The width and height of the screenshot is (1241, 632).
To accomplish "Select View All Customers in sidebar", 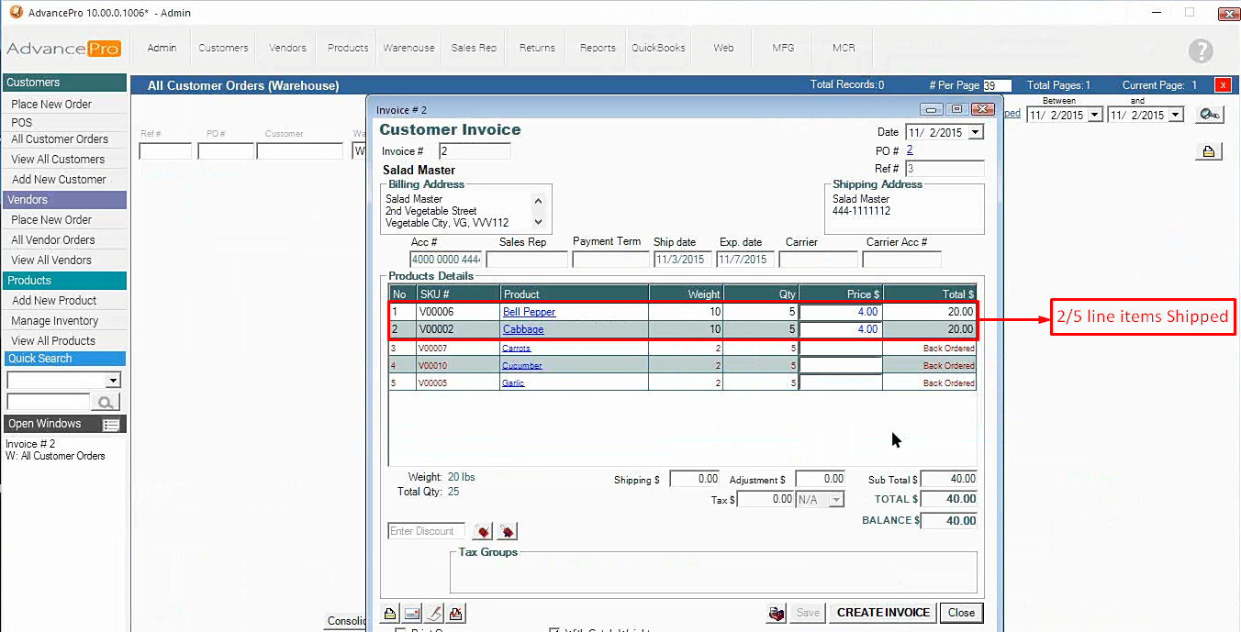I will pyautogui.click(x=58, y=160).
